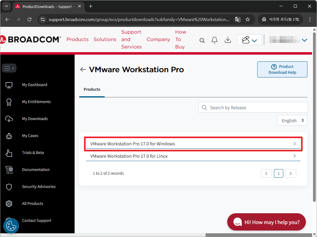The image size is (317, 237).
Task: Click the My Entitlements ribbon icon
Action: tap(9, 102)
